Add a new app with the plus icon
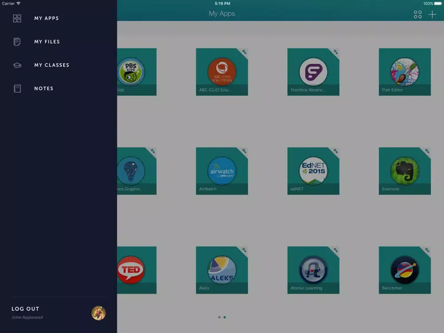Image resolution: width=444 pixels, height=333 pixels. pyautogui.click(x=432, y=14)
